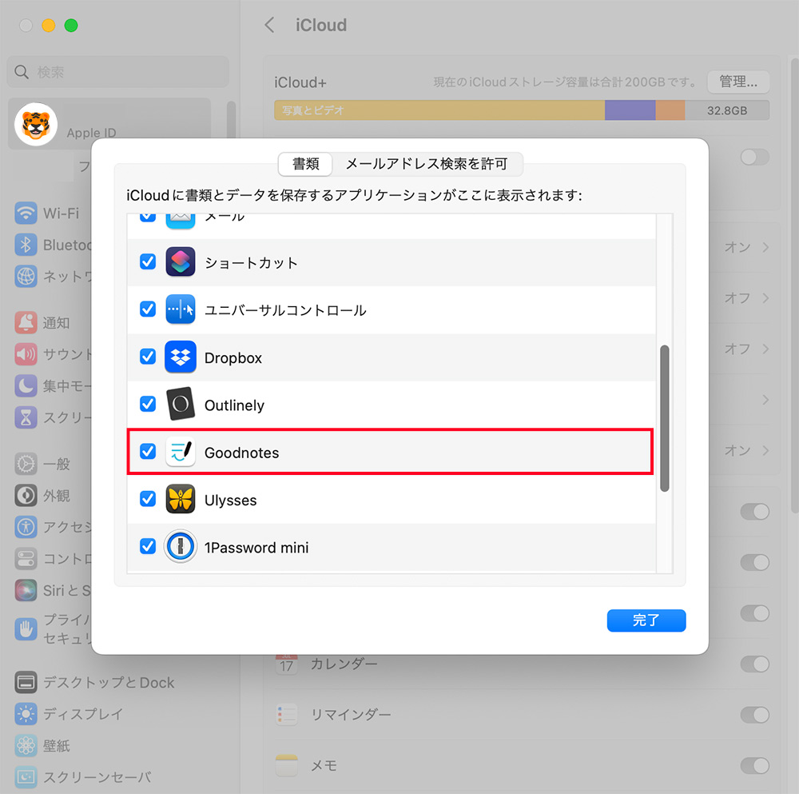Viewport: 799px width, 794px height.
Task: Open Focus (集中モード) moon icon in sidebar
Action: [x=26, y=385]
